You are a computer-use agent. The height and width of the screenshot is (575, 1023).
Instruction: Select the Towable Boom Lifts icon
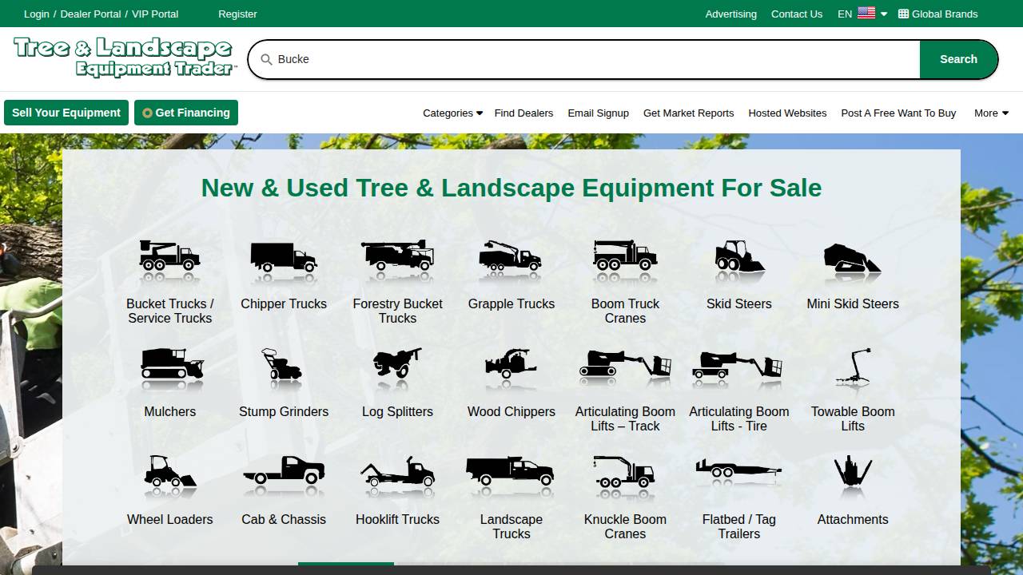[852, 366]
